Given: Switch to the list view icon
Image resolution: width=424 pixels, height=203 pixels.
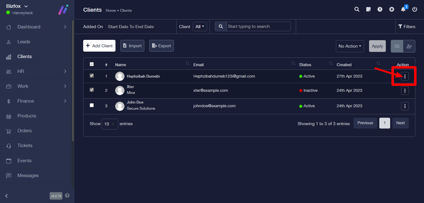Looking at the screenshot, I should [397, 46].
